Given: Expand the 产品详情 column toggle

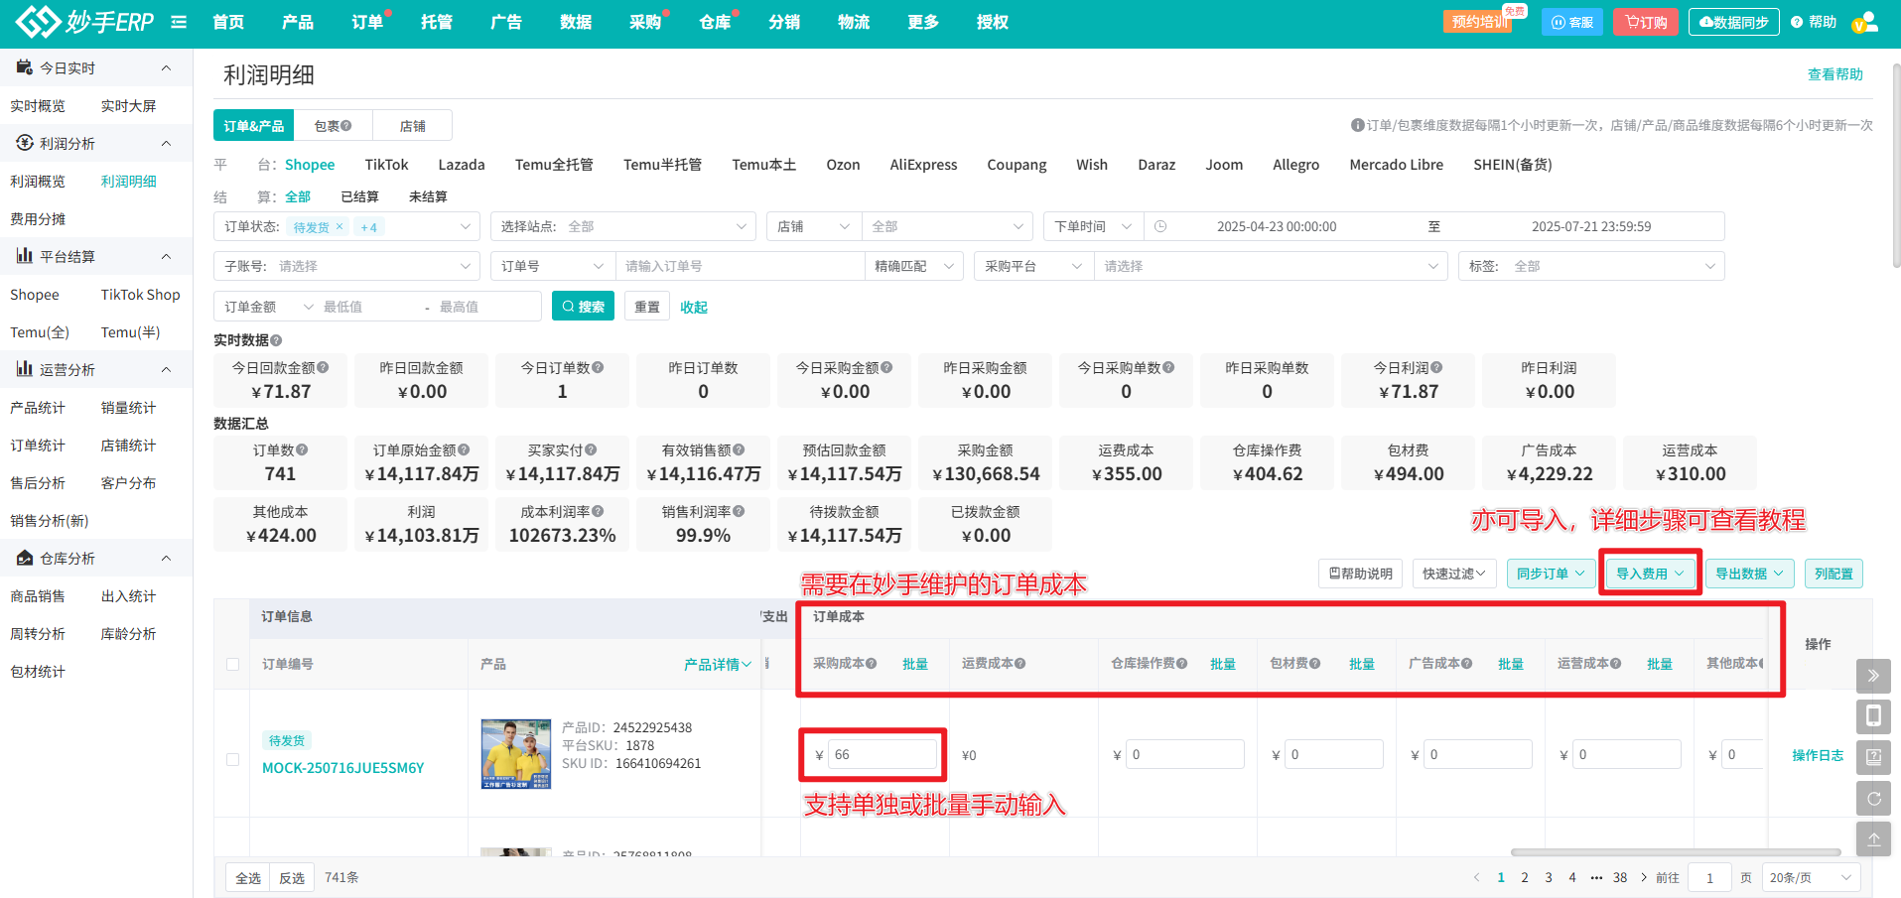Looking at the screenshot, I should [718, 664].
